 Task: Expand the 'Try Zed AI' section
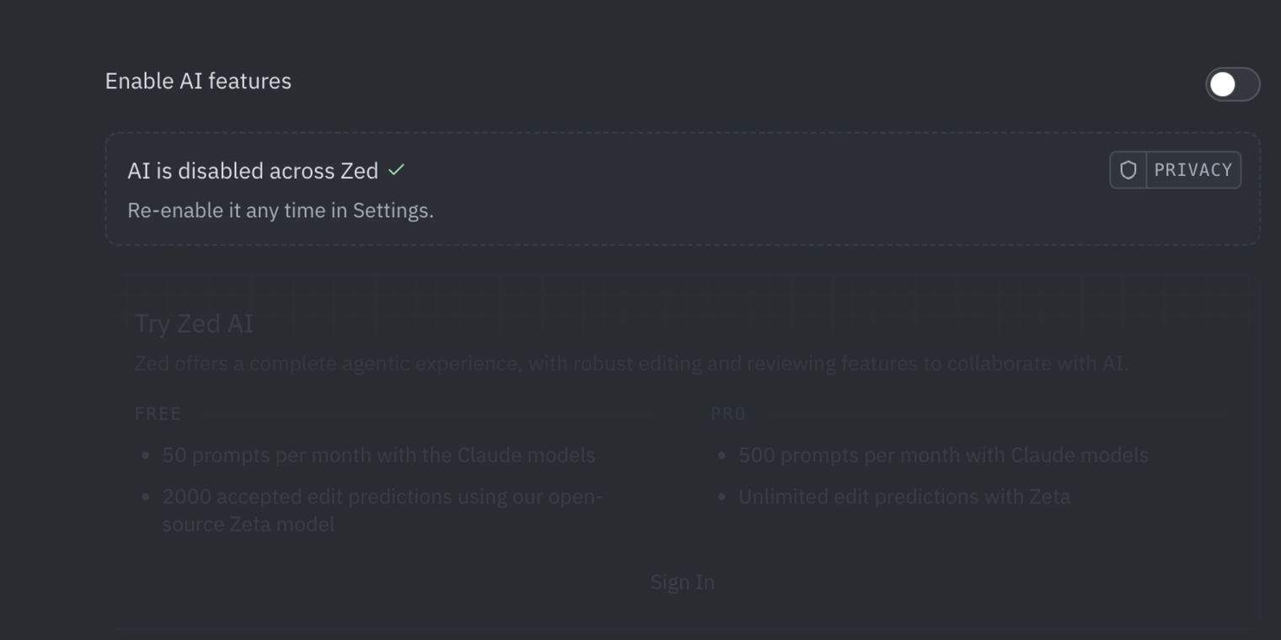point(194,323)
